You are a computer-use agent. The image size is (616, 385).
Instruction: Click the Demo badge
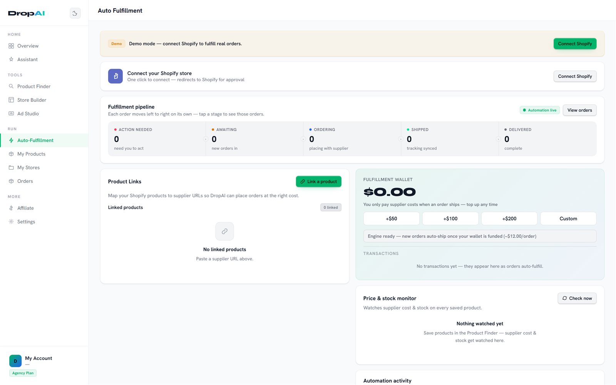pyautogui.click(x=117, y=44)
